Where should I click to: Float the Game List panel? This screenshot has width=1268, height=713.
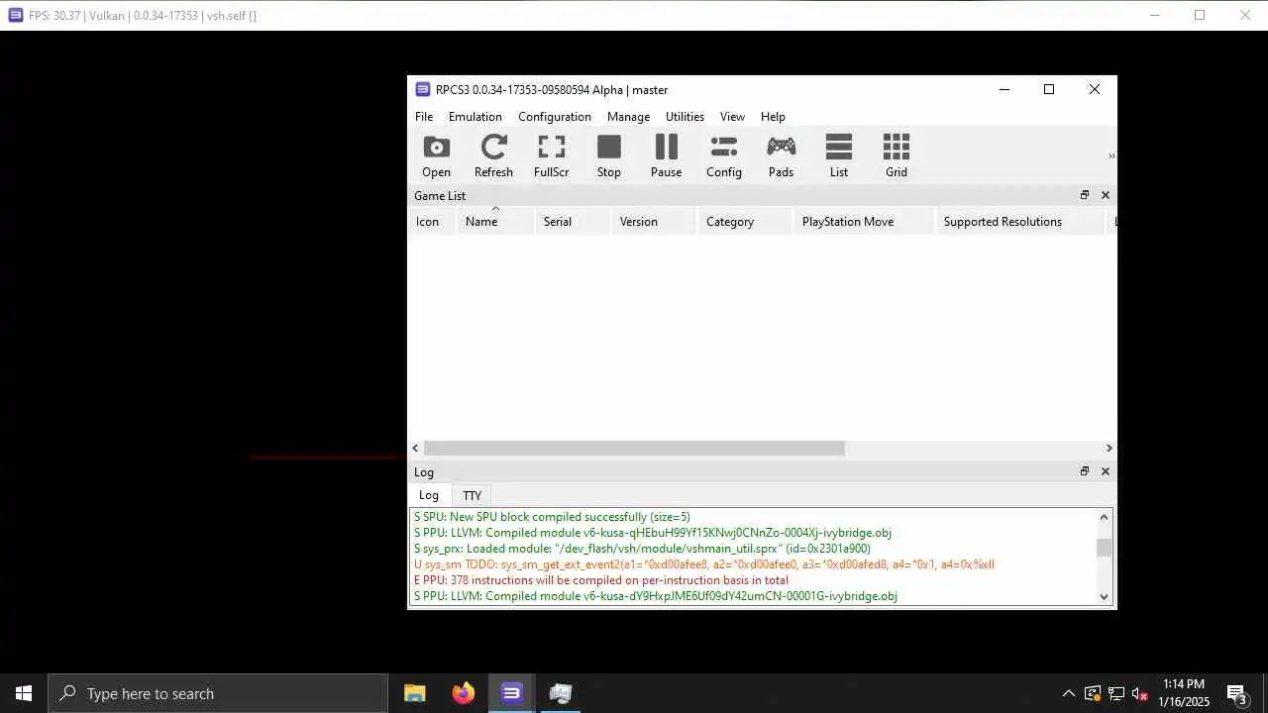1085,195
